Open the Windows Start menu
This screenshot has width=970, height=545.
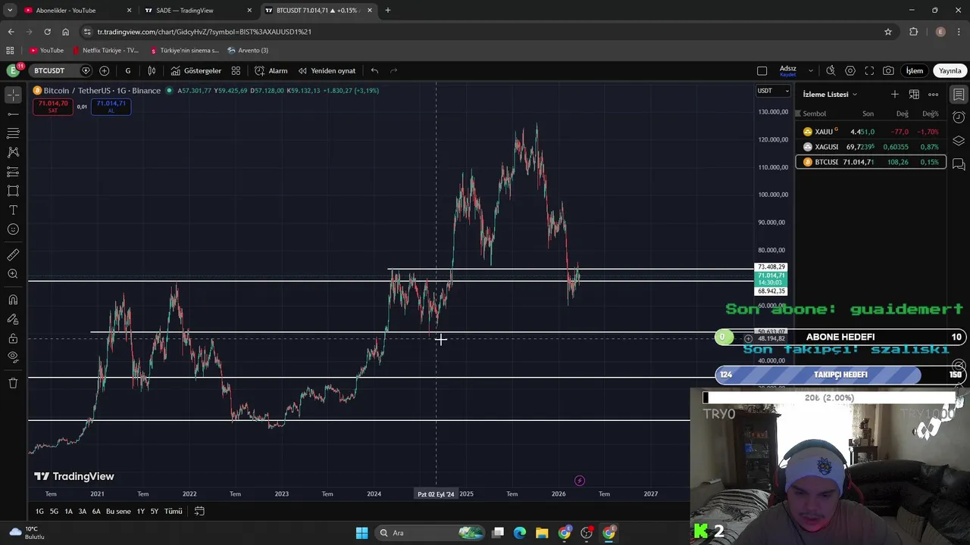tap(361, 533)
